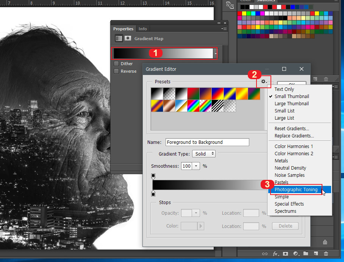Select the Orange, Yellow, Orange gradient preset
This screenshot has width=344, height=262.
point(242,94)
